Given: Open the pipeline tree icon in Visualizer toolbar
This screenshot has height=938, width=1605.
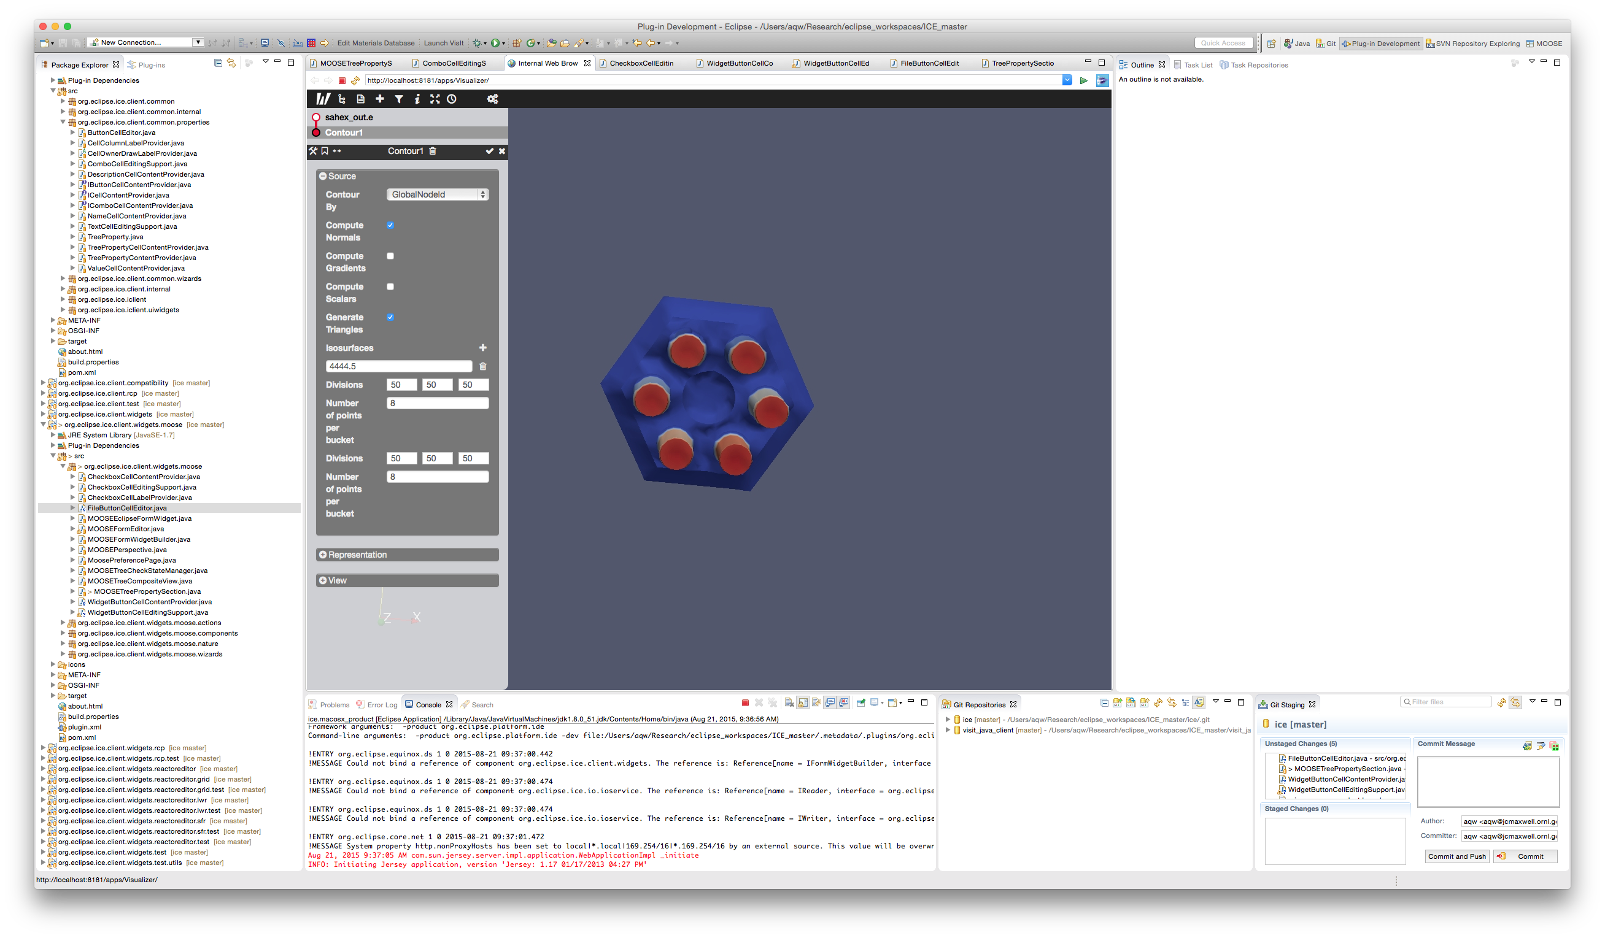Looking at the screenshot, I should (x=342, y=99).
